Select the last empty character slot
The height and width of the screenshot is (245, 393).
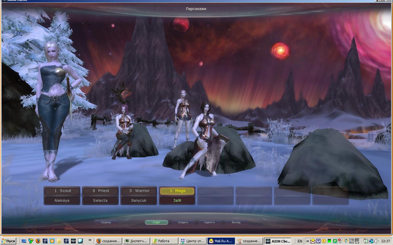pos(331,195)
